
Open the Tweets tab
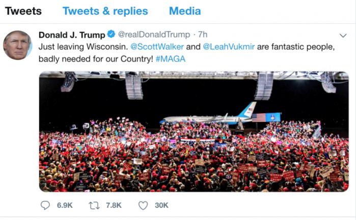(x=23, y=11)
